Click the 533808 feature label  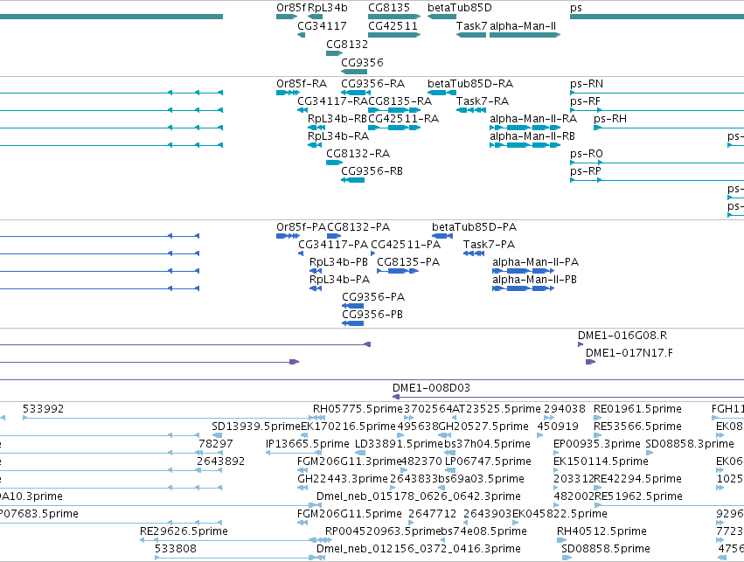point(175,548)
